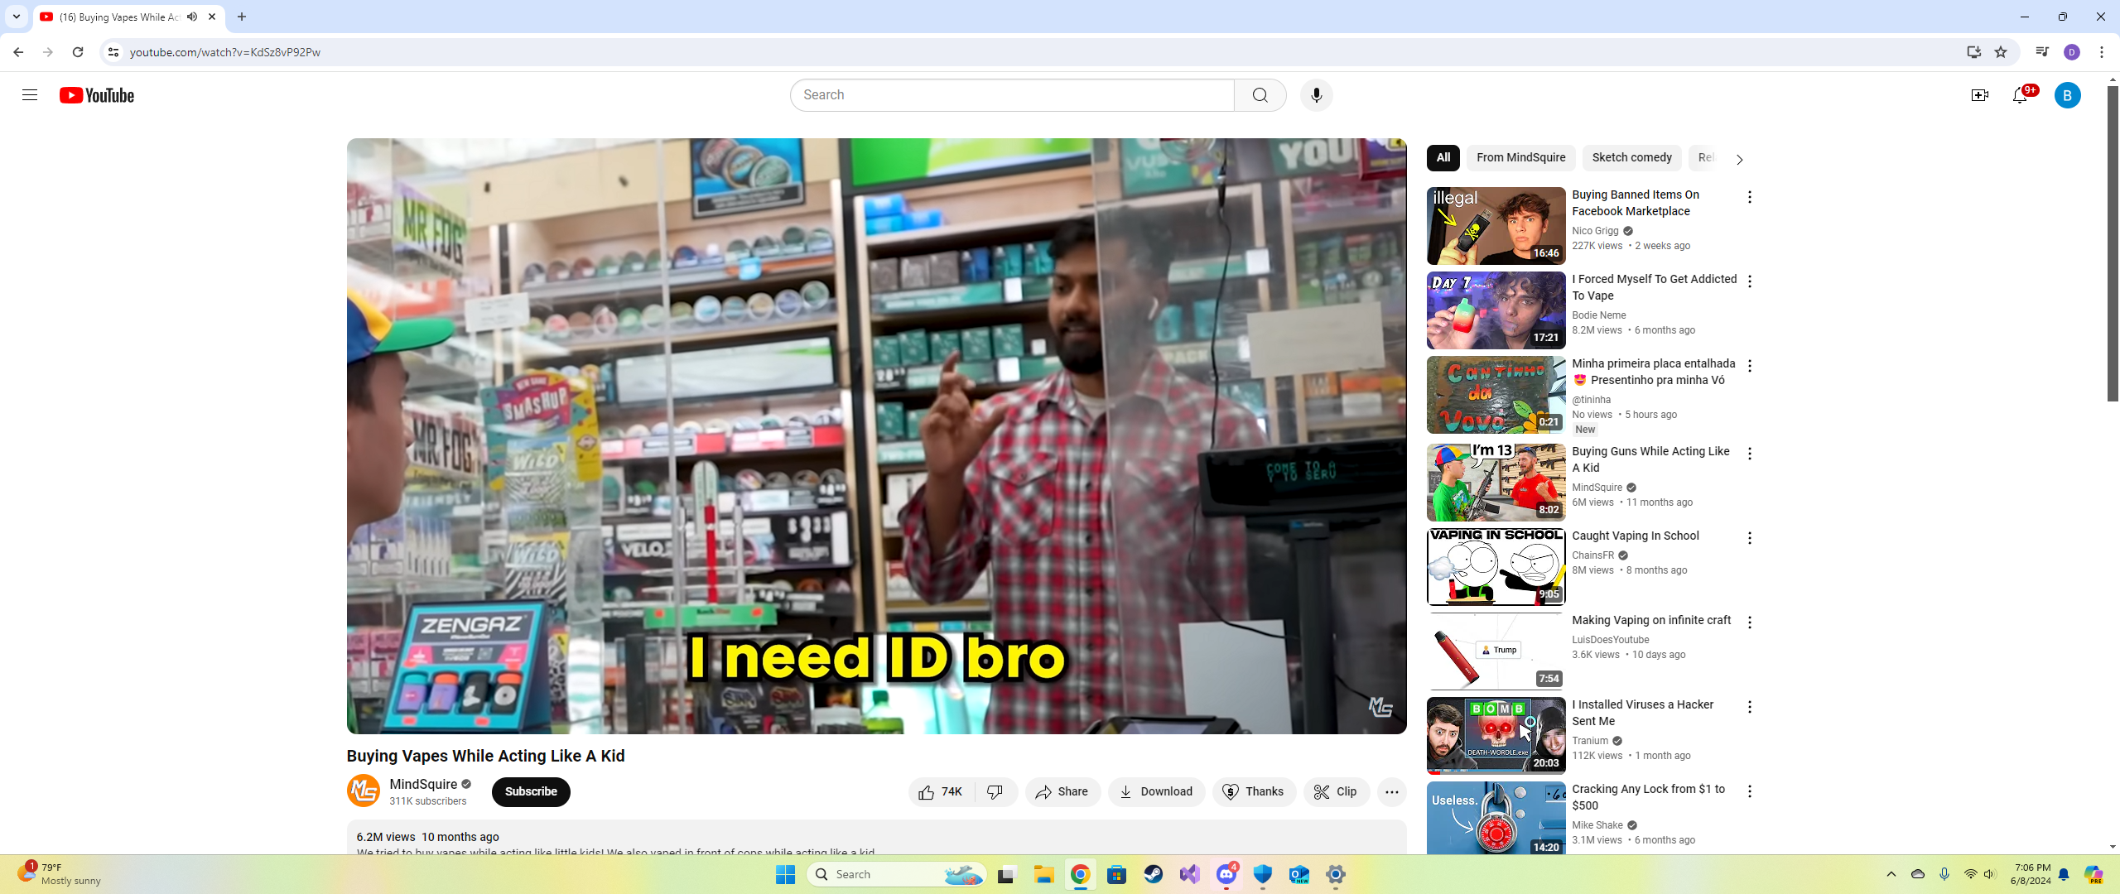Open options menu for Caught Vaping In School
The width and height of the screenshot is (2120, 894).
point(1749,538)
